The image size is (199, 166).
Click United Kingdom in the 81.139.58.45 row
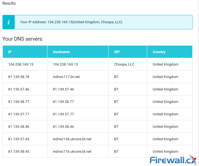[165, 151]
